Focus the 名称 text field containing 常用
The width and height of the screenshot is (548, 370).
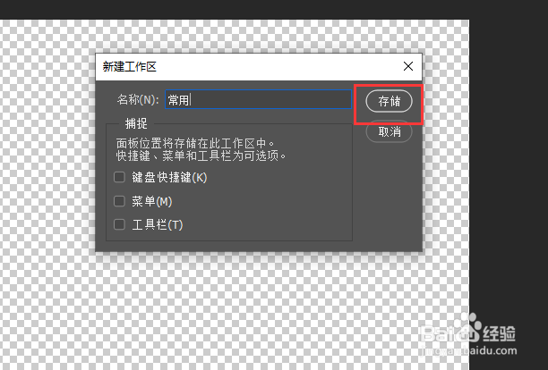coord(258,100)
